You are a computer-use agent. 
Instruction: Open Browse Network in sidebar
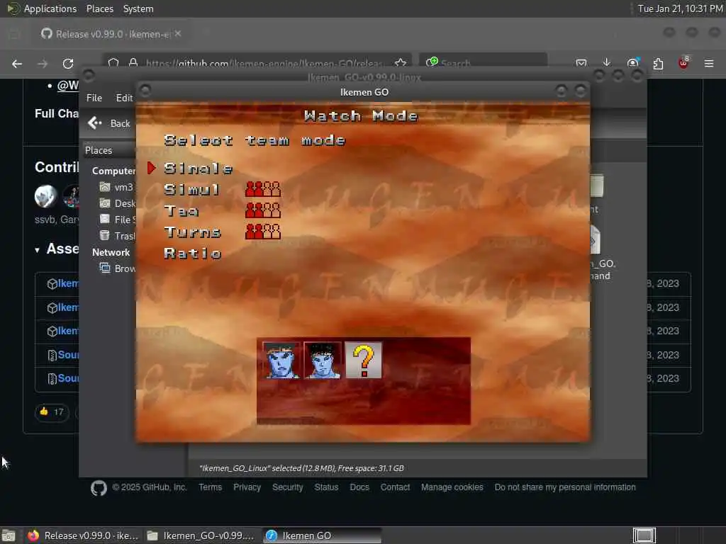pos(117,268)
